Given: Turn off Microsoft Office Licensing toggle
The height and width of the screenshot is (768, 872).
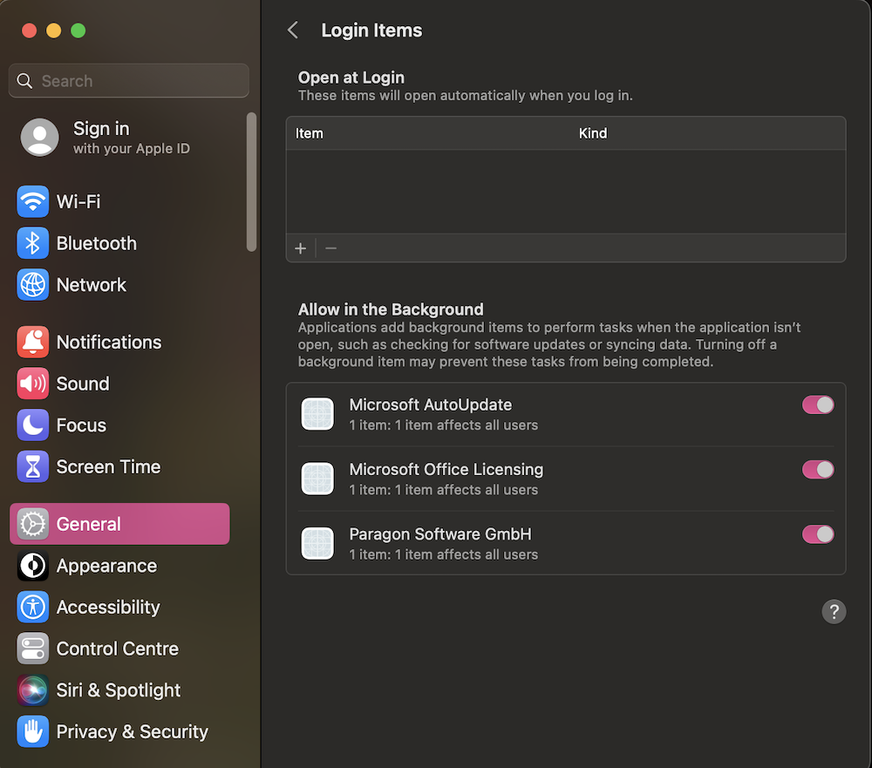Looking at the screenshot, I should (x=818, y=469).
